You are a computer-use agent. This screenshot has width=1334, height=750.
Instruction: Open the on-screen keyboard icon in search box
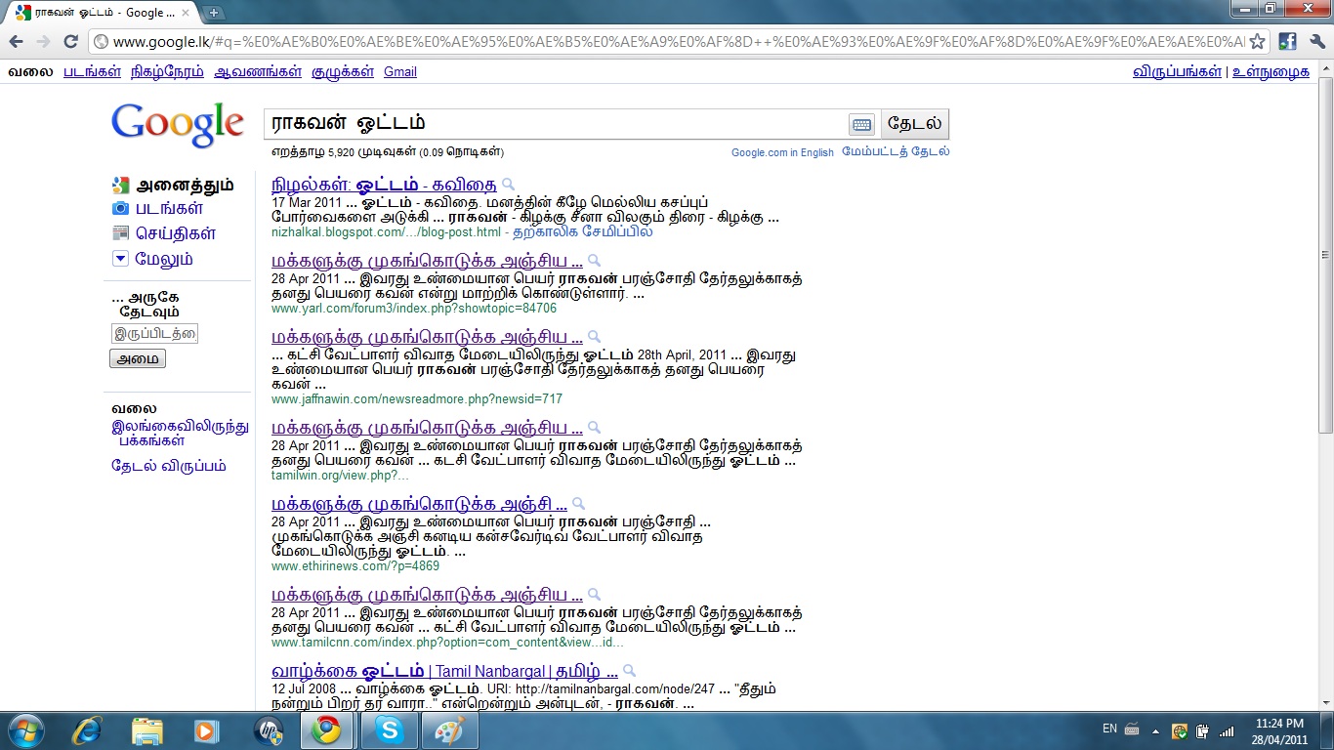860,124
